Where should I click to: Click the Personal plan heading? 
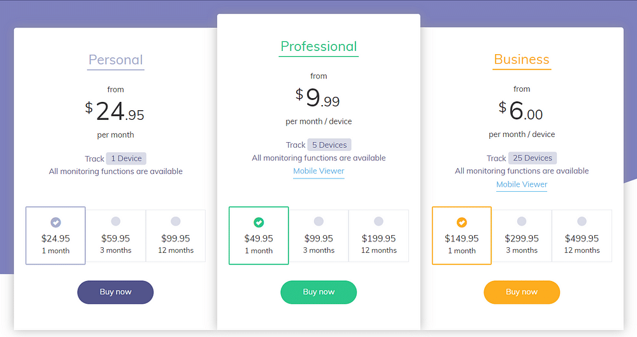pyautogui.click(x=116, y=60)
